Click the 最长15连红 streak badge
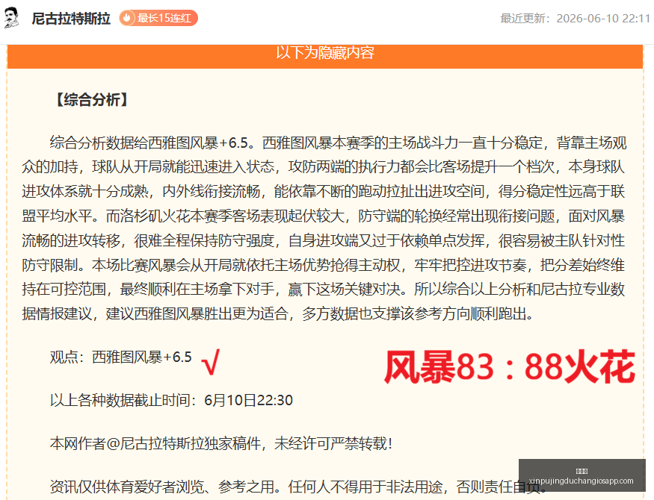Screen dimensions: 654x500 158,19
